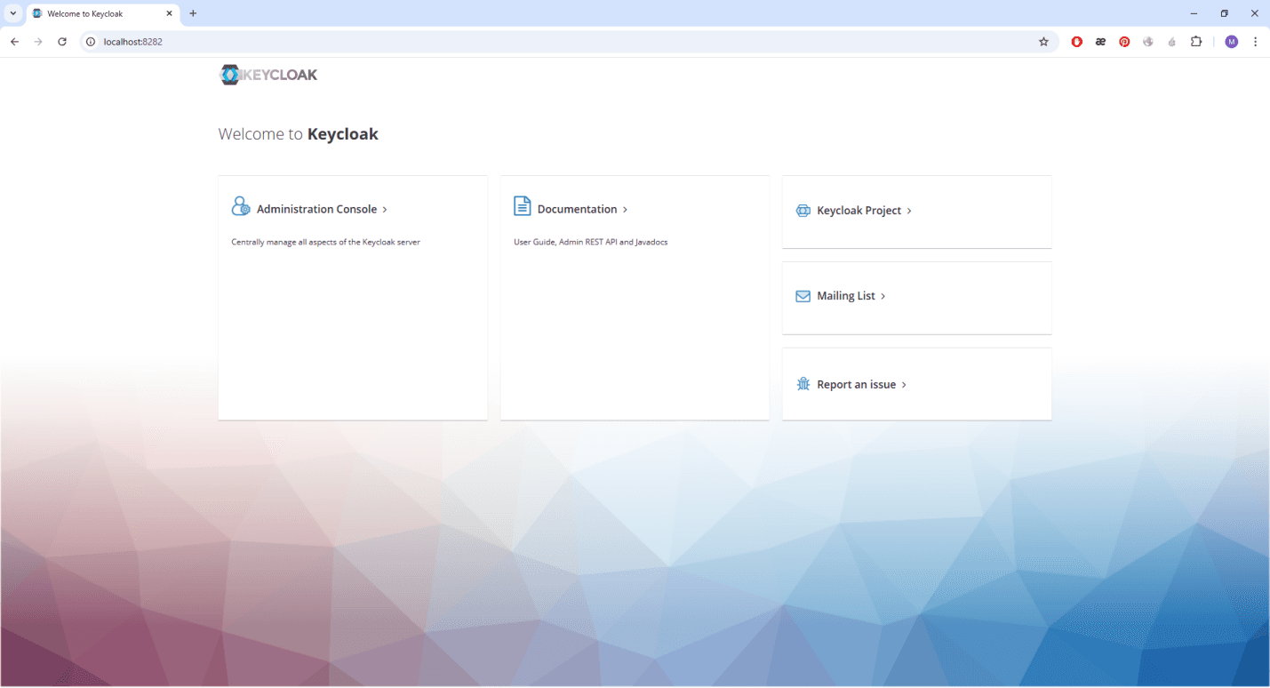
Task: Bookmark this page with star icon
Action: click(x=1043, y=42)
